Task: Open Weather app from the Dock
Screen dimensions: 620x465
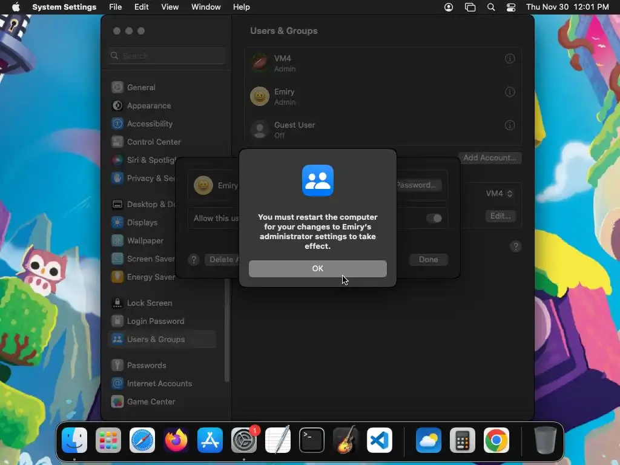Action: pos(429,440)
